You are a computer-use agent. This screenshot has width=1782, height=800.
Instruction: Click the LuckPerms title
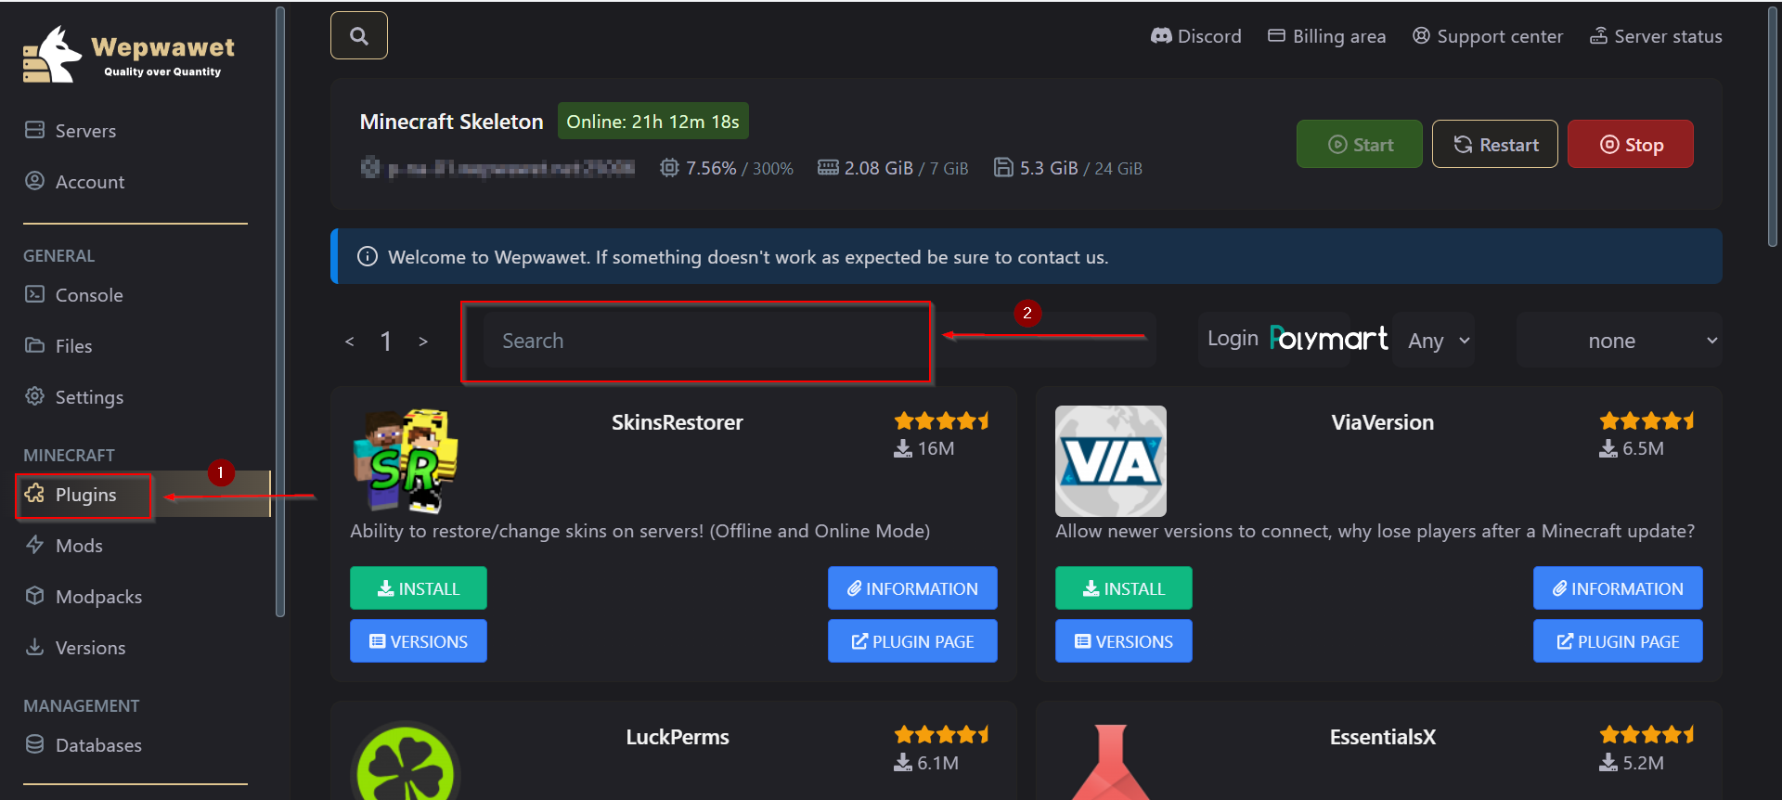tap(678, 737)
